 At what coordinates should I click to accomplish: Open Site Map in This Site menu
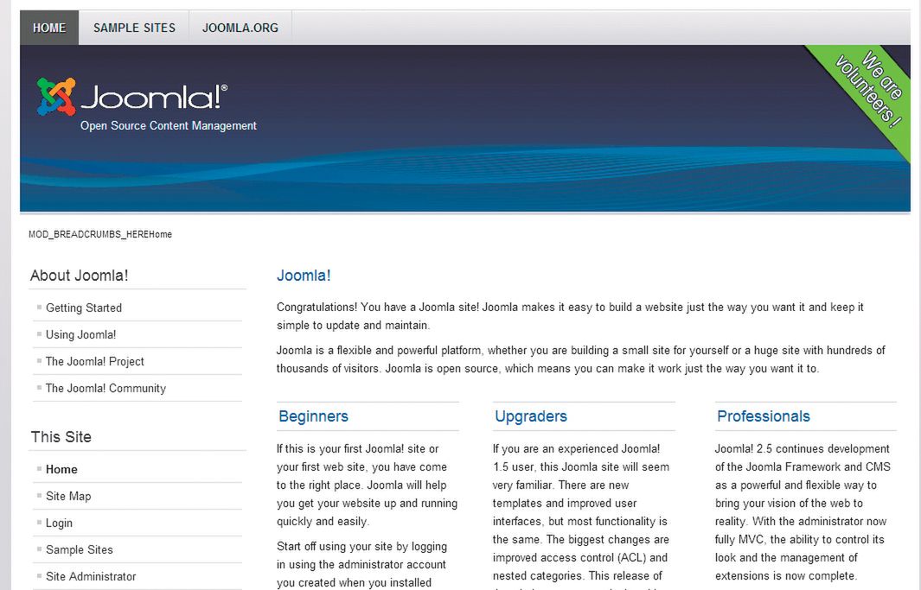(68, 496)
